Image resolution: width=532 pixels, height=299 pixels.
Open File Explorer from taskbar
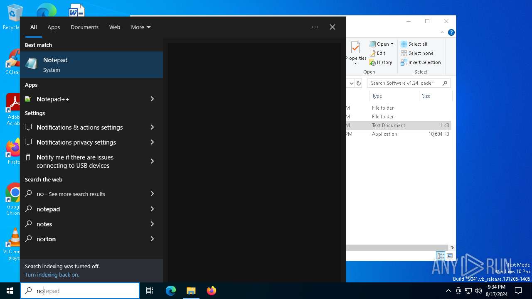pos(191,291)
